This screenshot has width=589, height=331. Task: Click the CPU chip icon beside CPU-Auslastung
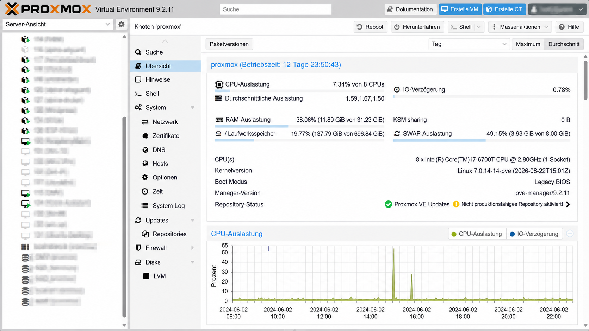219,84
